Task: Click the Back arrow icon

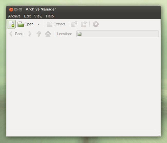Action: tap(11, 34)
